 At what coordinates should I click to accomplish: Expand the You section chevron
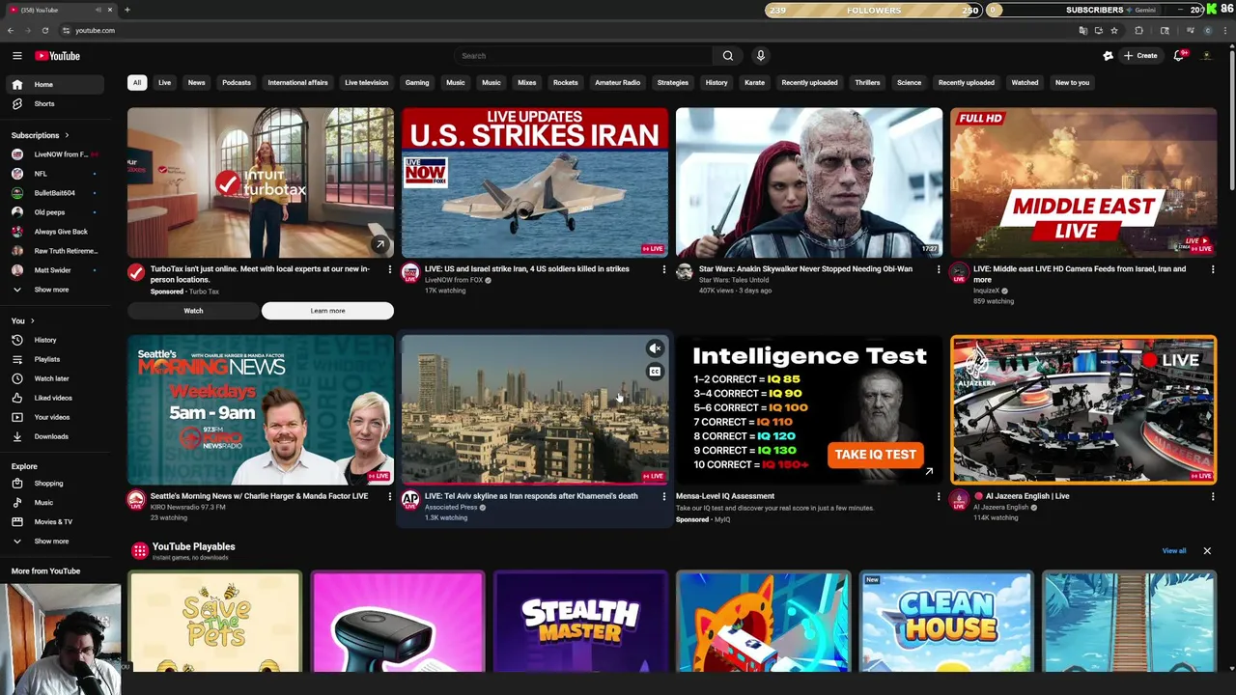(x=32, y=320)
